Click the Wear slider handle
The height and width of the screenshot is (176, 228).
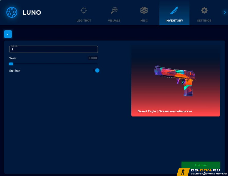[11, 64]
